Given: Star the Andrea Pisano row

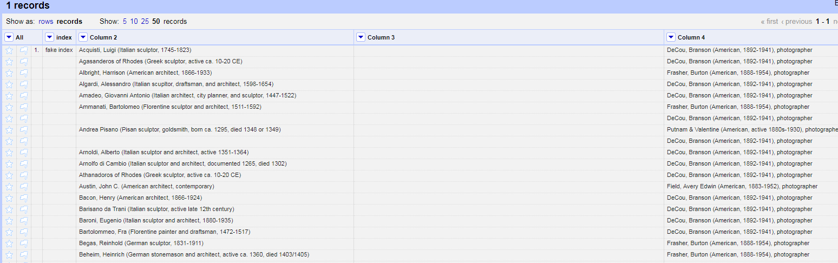Looking at the screenshot, I should click(x=9, y=130).
